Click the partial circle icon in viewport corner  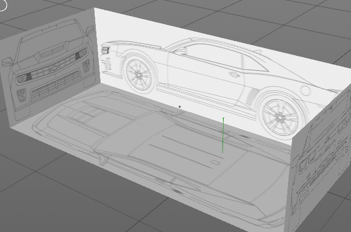point(3,5)
